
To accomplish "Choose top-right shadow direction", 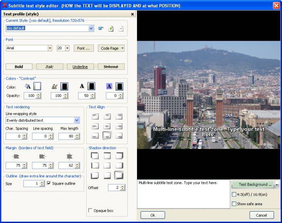I will (x=119, y=156).
